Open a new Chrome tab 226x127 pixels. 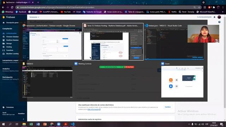pos(38,2)
